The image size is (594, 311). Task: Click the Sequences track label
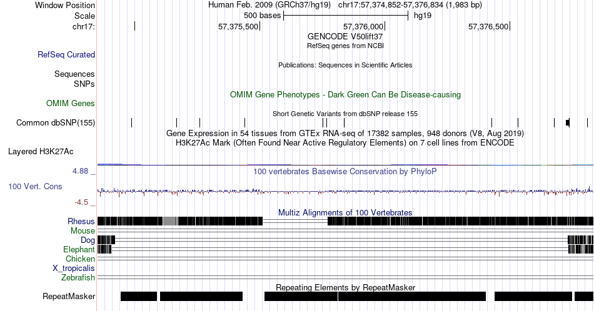pyautogui.click(x=74, y=74)
